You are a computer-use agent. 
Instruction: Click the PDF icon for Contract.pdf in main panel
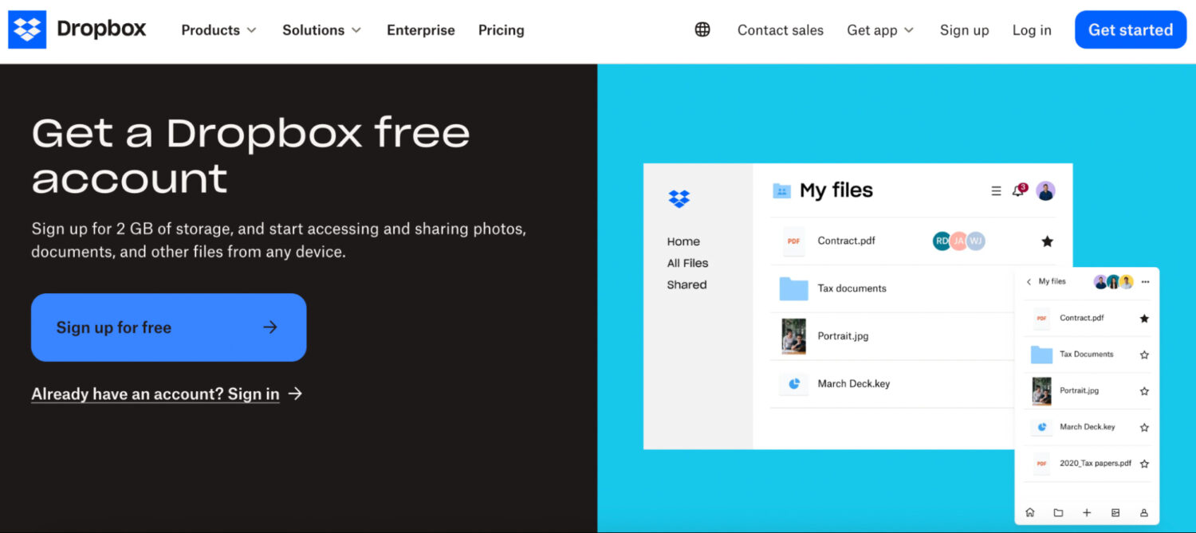pyautogui.click(x=794, y=241)
